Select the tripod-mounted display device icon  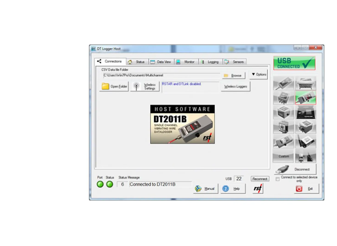coord(283,127)
